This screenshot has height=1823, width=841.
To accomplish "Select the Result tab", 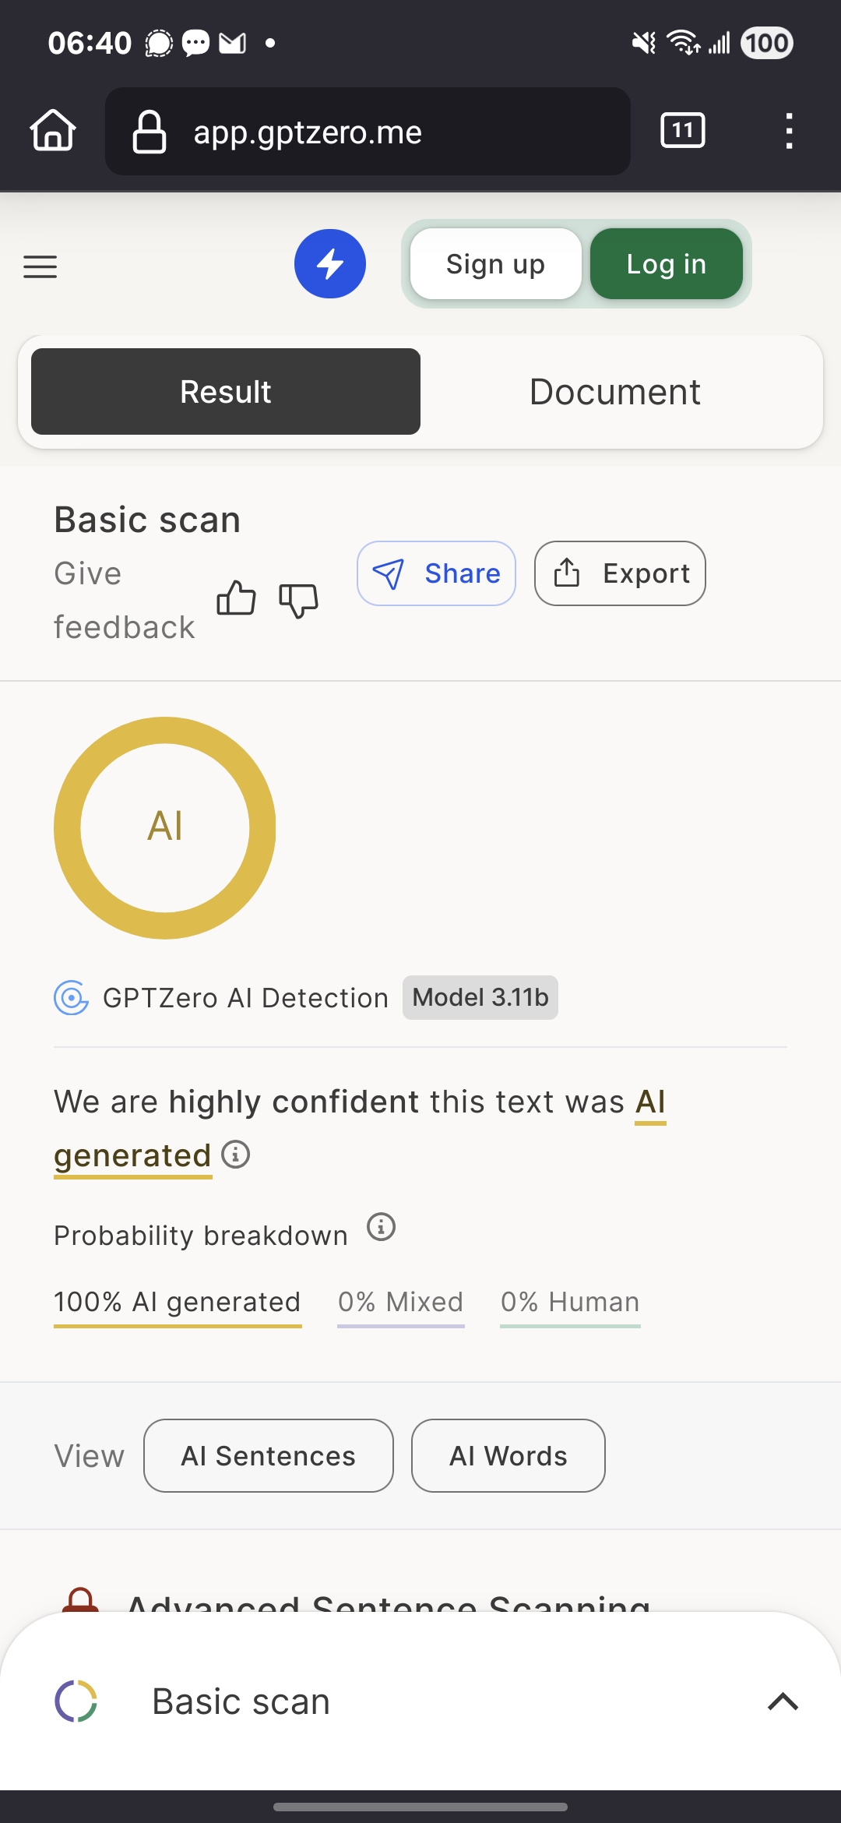I will (226, 392).
